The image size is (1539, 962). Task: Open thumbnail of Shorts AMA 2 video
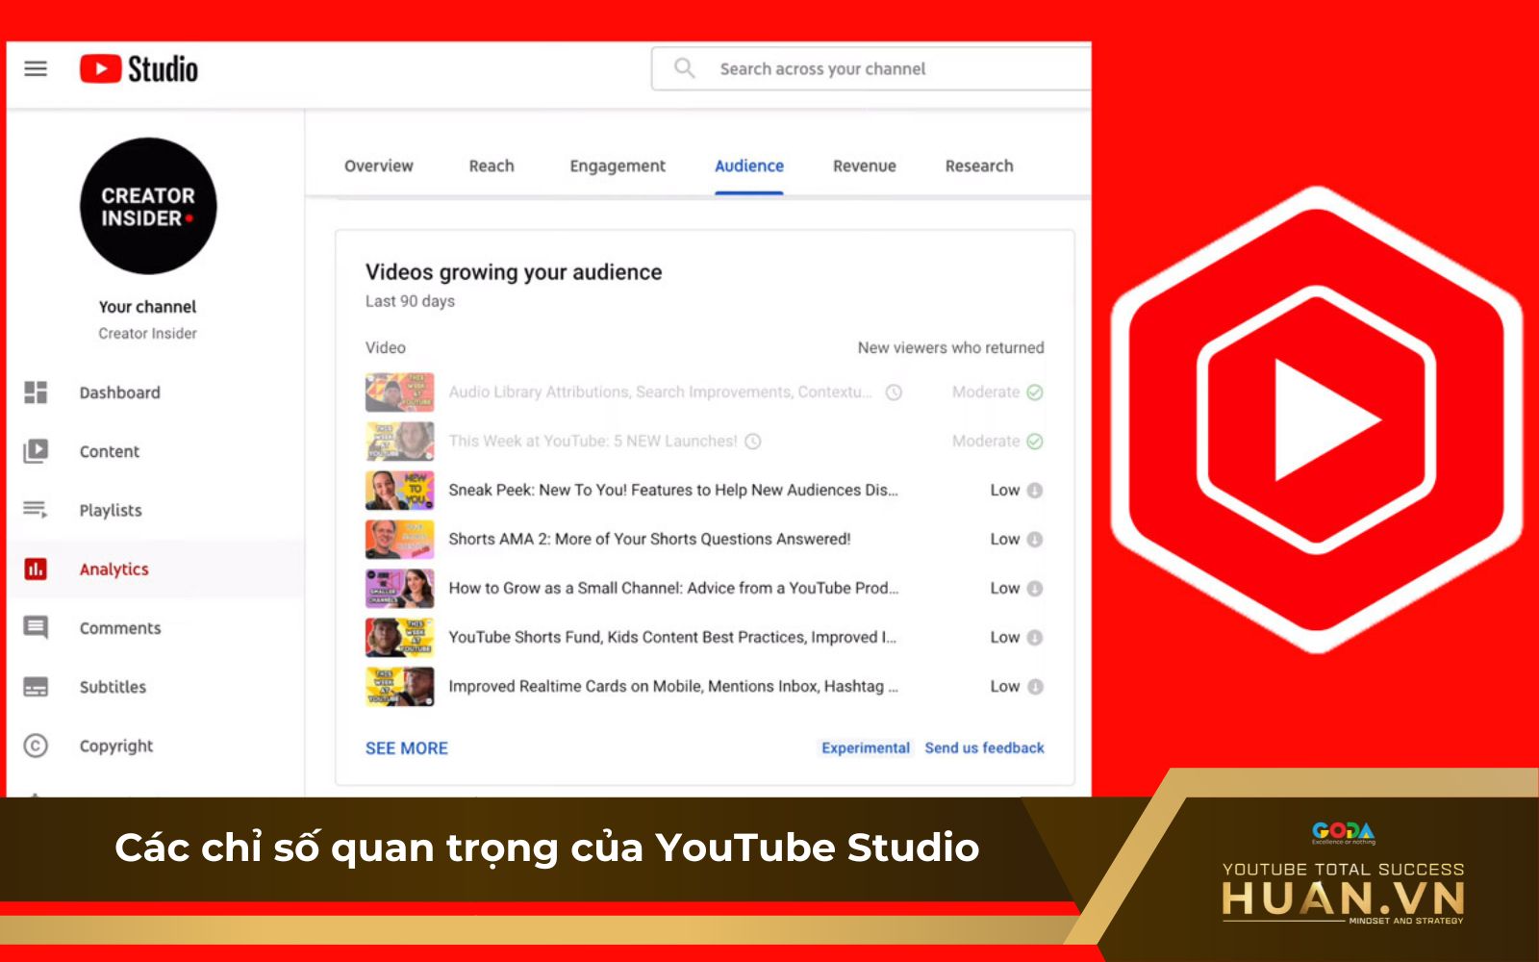[x=400, y=540]
